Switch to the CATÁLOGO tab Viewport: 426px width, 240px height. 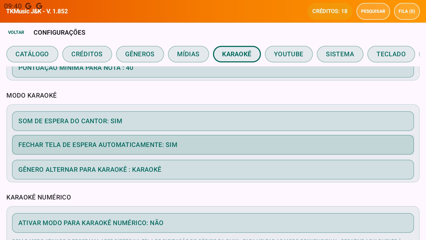point(32,54)
